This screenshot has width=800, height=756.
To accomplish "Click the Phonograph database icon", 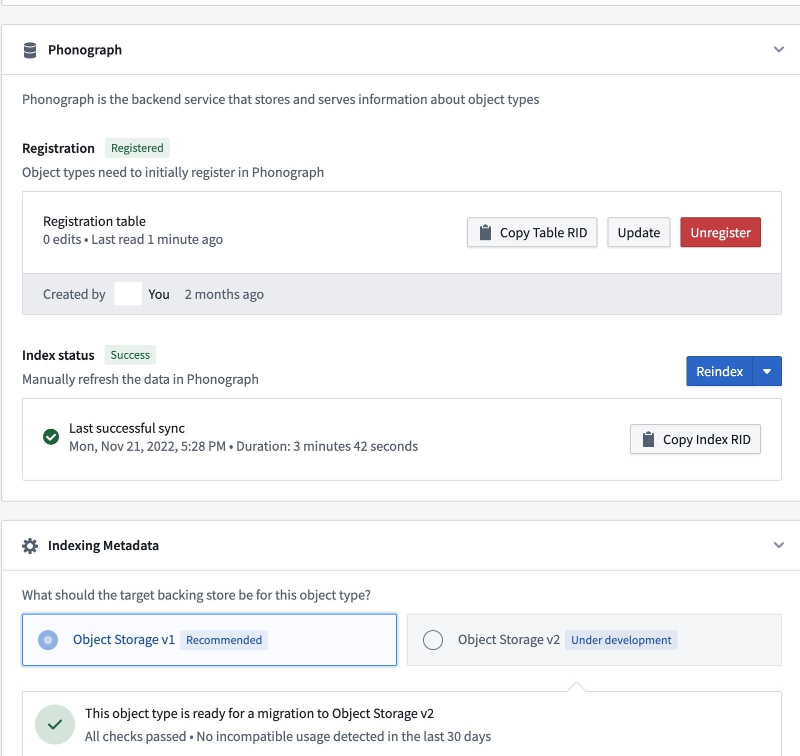I will 30,50.
